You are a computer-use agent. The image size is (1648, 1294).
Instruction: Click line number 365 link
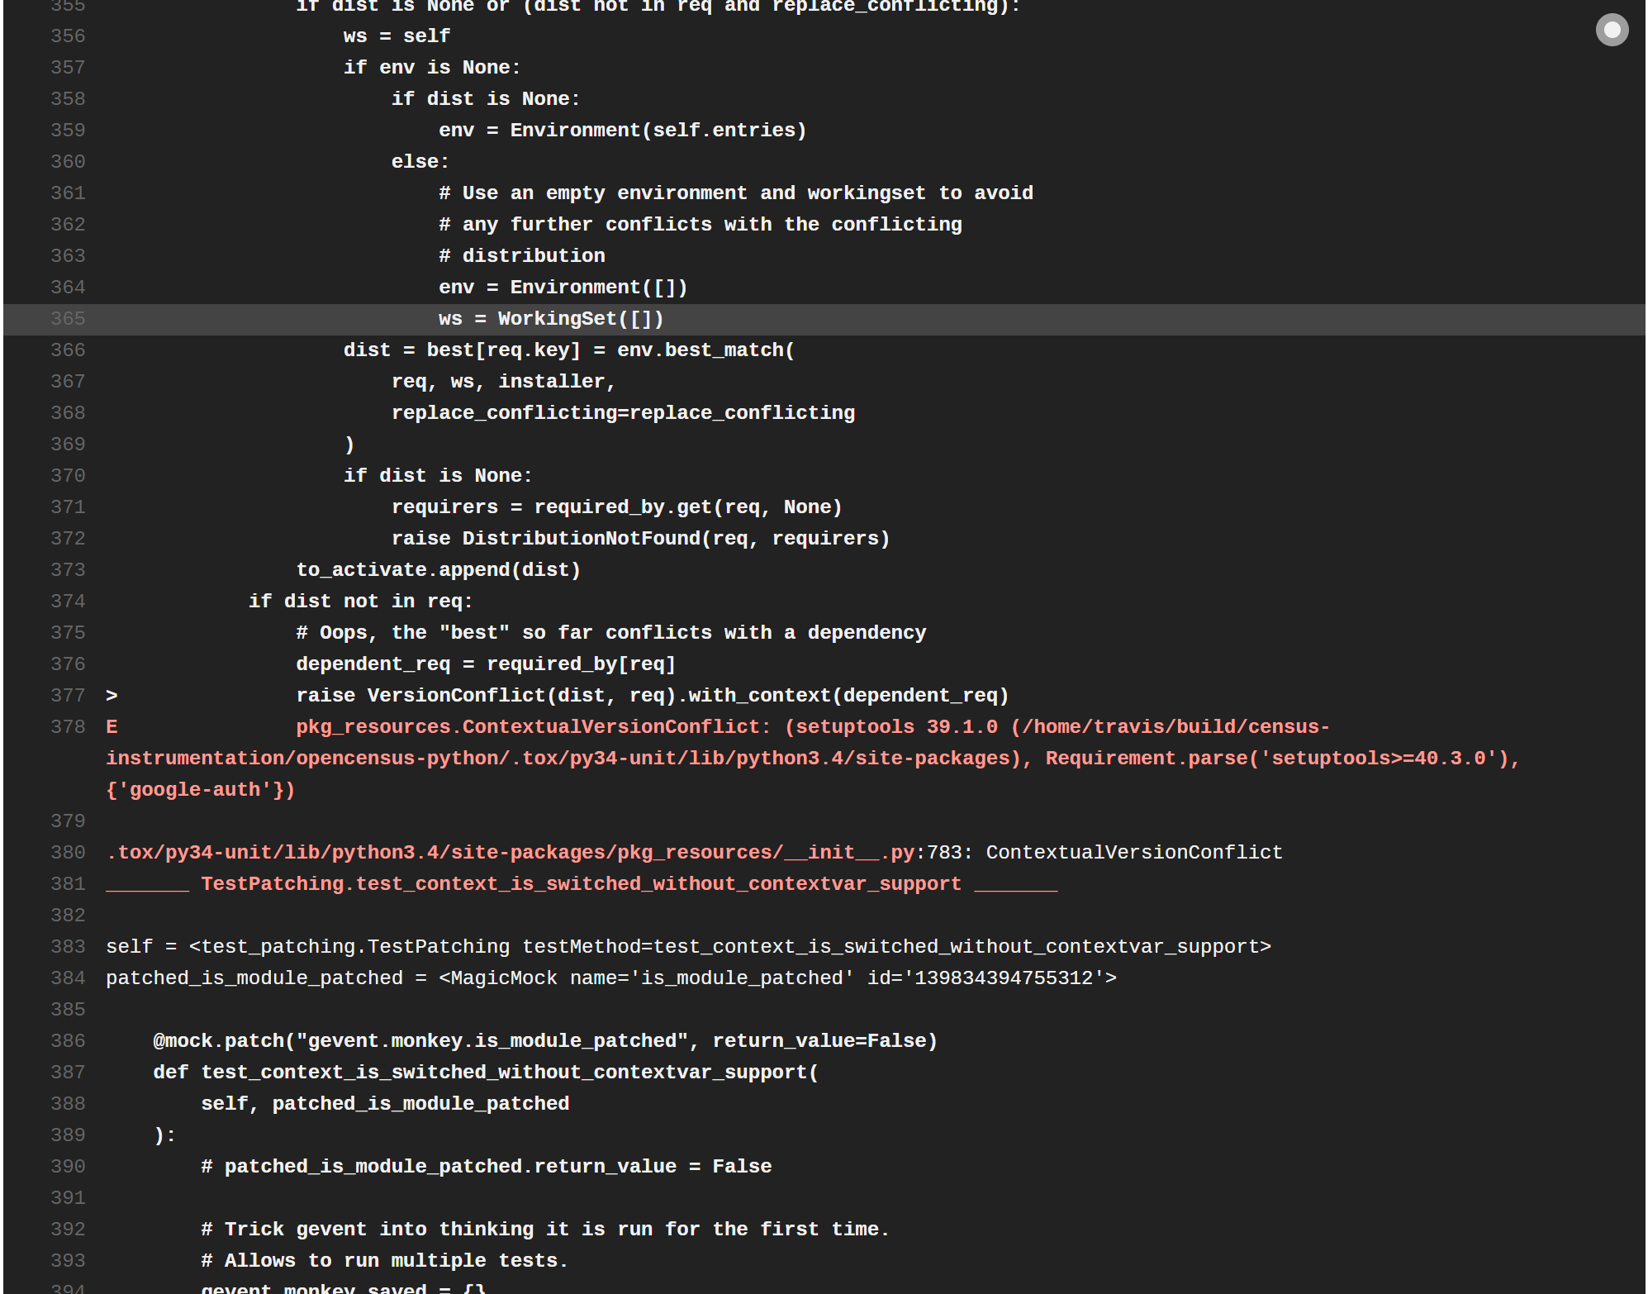tap(68, 319)
